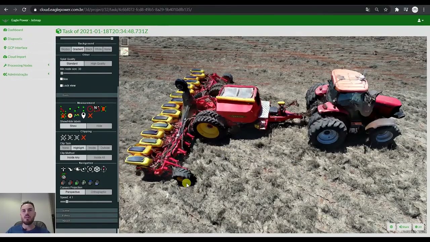Toggle the compass in Navigation

point(103,169)
